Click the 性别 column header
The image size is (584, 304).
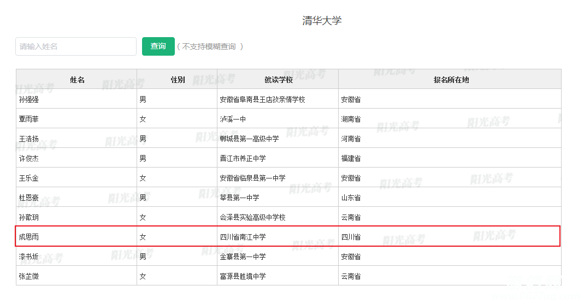point(178,80)
